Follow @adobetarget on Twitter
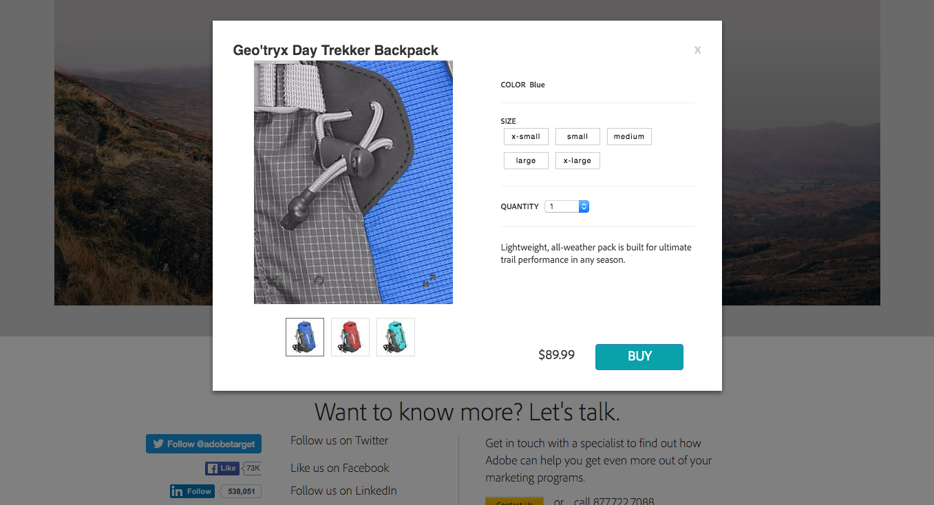 (x=204, y=444)
